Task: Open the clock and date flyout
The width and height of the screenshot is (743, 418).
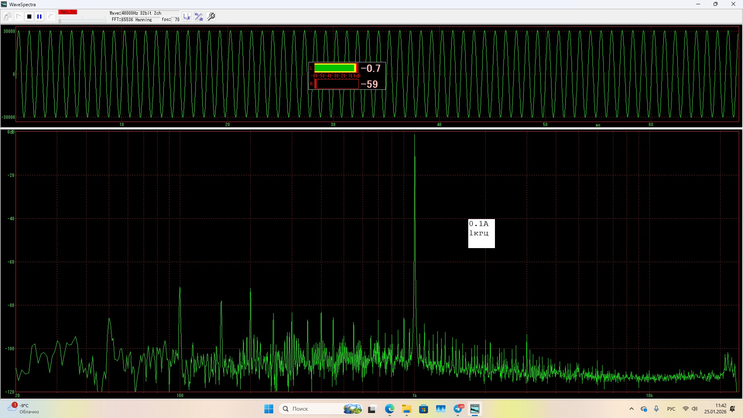Action: 715,409
